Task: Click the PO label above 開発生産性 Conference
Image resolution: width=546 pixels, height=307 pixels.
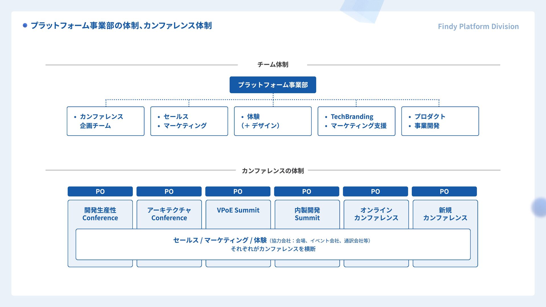Action: pyautogui.click(x=100, y=191)
